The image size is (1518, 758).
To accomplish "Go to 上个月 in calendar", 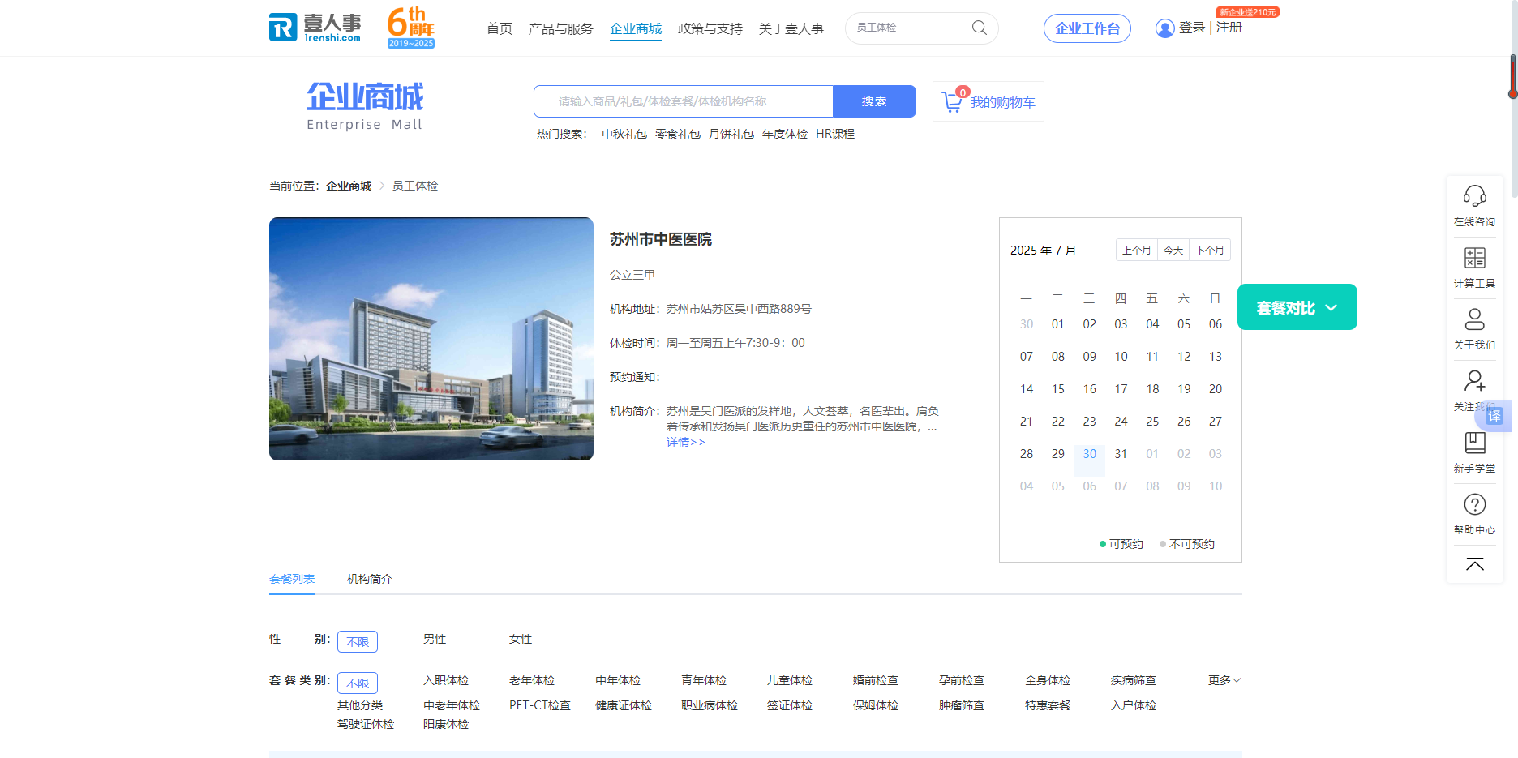I will 1137,250.
